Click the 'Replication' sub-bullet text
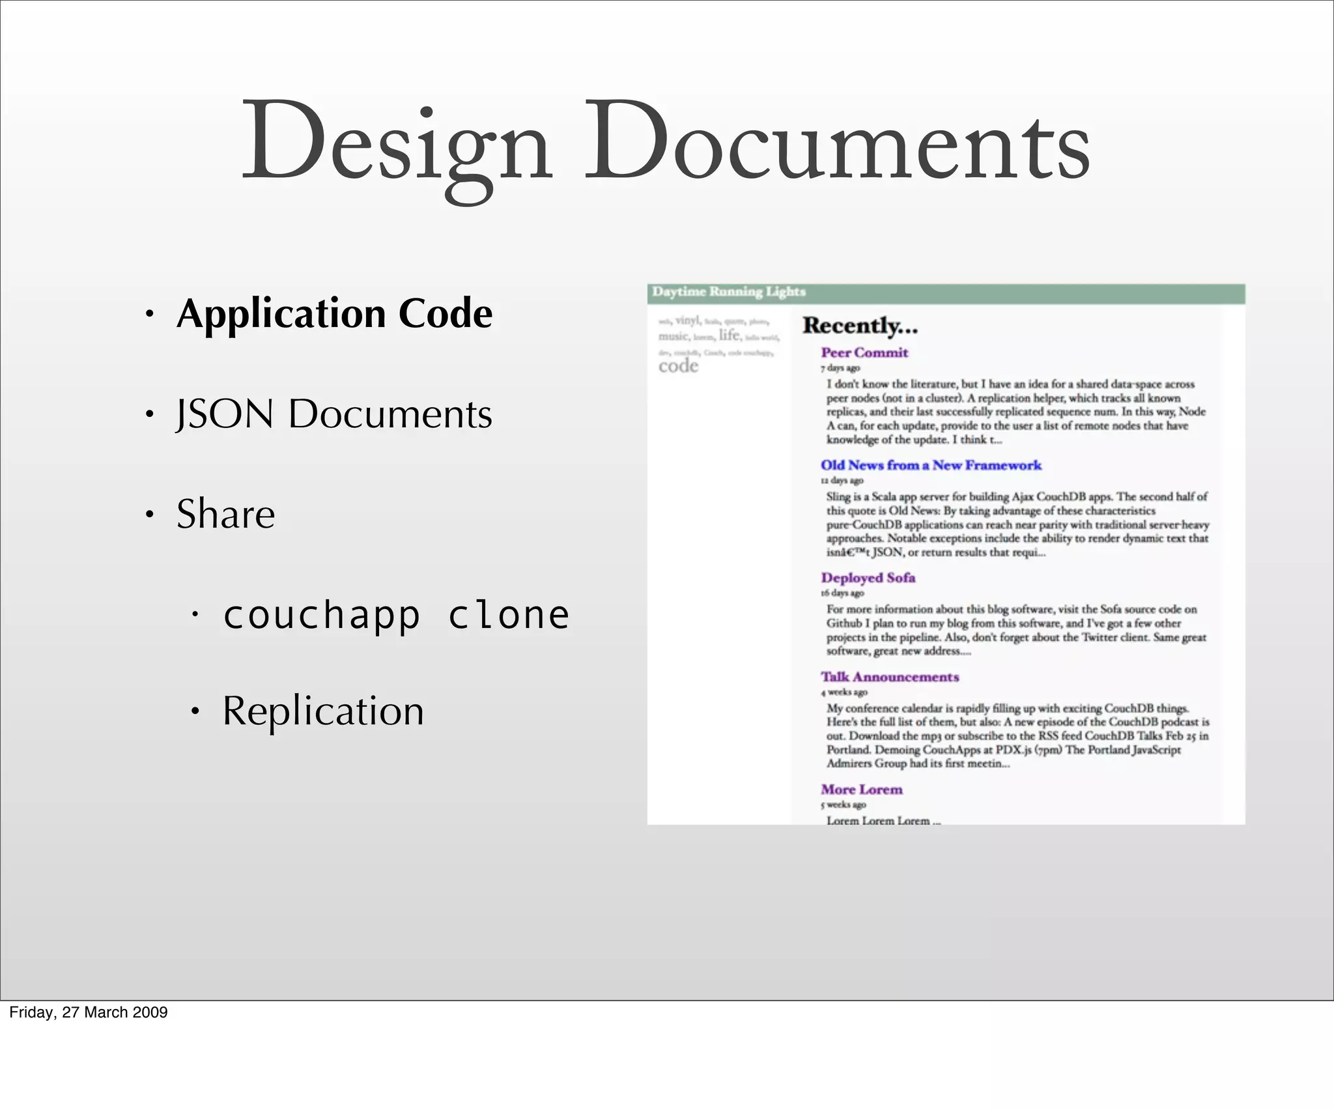The image size is (1334, 1110). pyautogui.click(x=323, y=711)
